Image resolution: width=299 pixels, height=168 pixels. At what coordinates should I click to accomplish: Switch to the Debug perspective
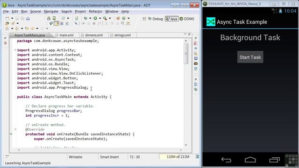pos(156,19)
